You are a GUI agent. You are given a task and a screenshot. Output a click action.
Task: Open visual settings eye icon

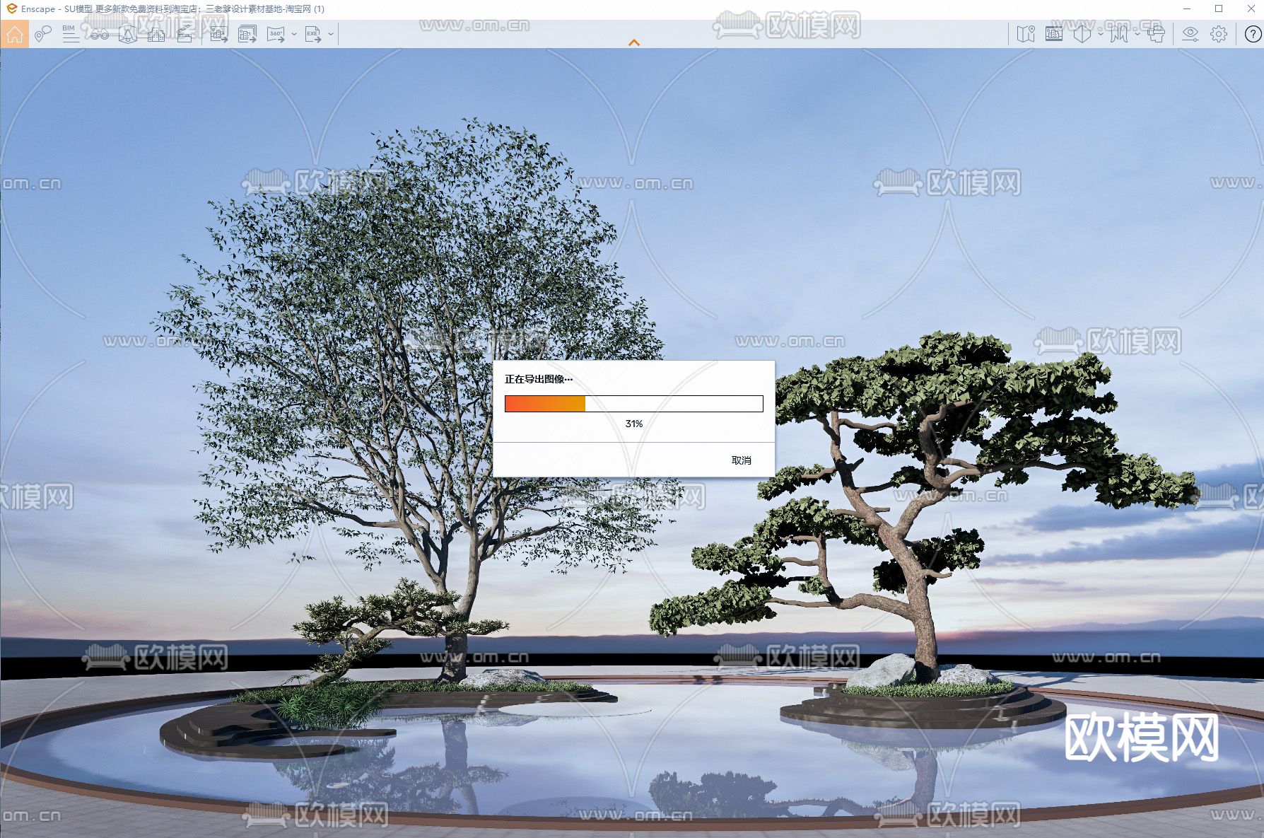click(1190, 33)
